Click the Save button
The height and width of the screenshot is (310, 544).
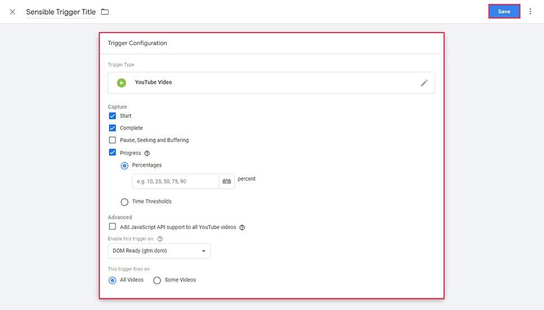(x=504, y=11)
